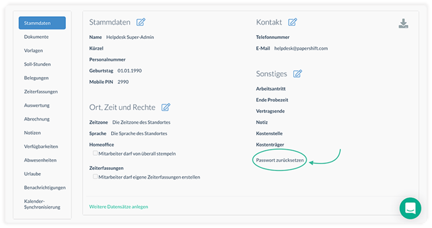The image size is (432, 228).
Task: Switch to Belegungen section
Action: [x=36, y=78]
